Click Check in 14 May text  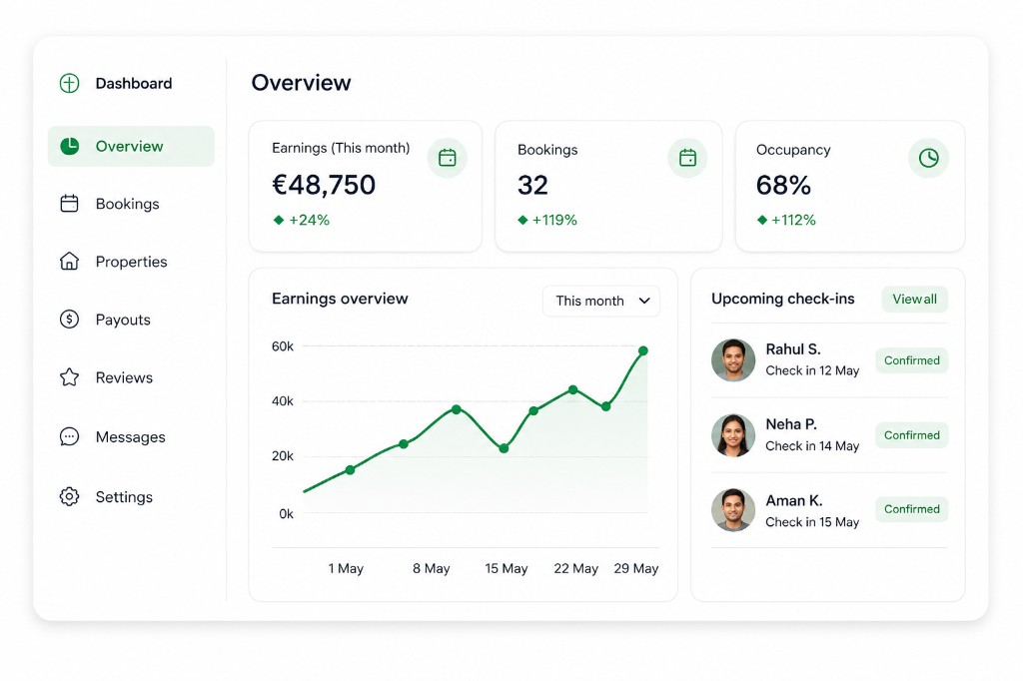point(812,446)
